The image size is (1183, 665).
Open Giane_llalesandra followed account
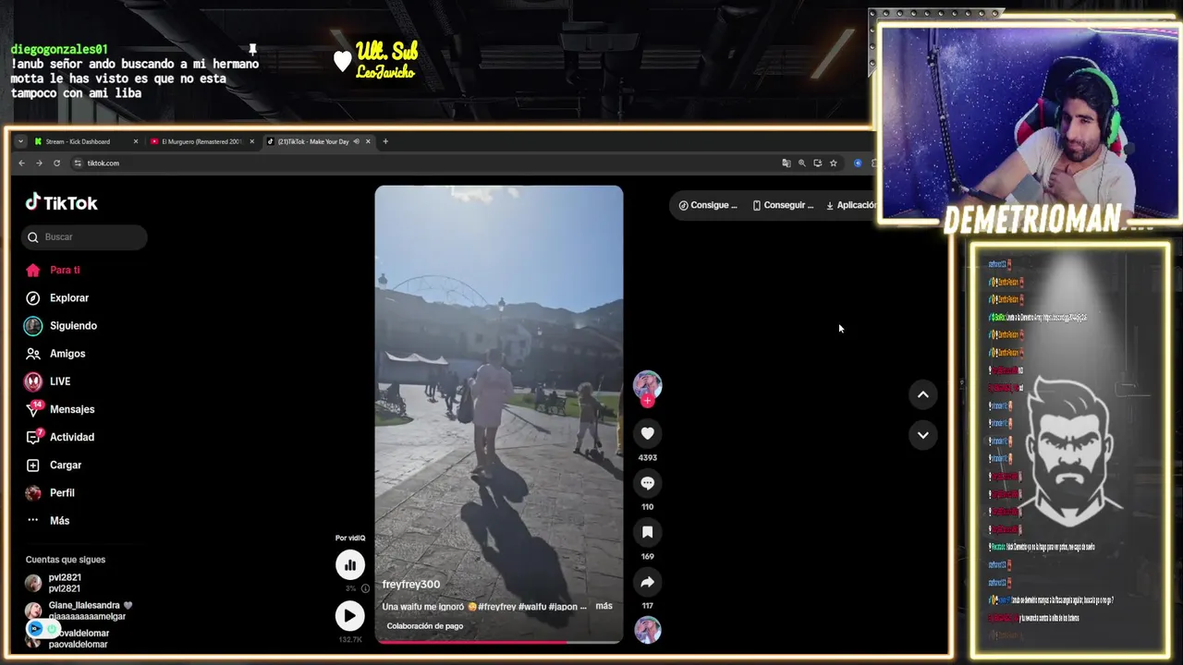coord(79,611)
